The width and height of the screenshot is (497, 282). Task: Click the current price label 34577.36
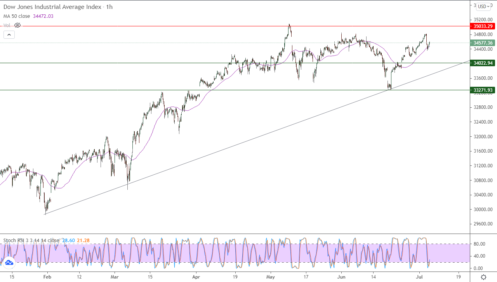[483, 43]
